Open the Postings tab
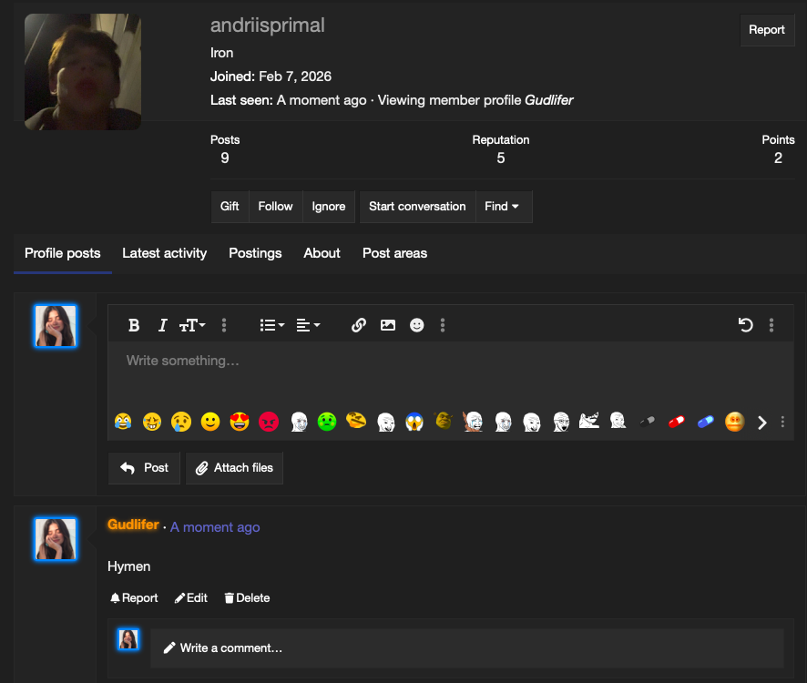Image resolution: width=807 pixels, height=683 pixels. click(255, 253)
